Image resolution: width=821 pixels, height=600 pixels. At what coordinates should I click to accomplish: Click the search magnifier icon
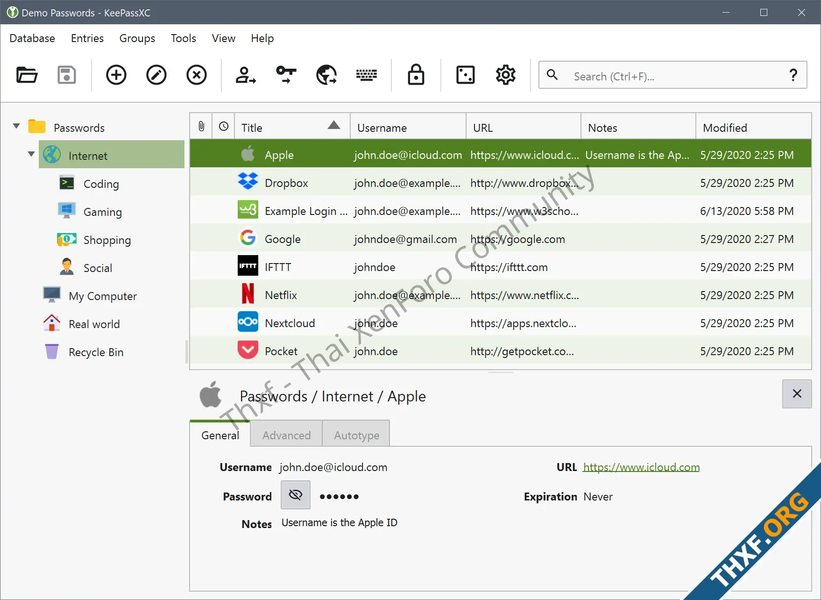pyautogui.click(x=552, y=75)
